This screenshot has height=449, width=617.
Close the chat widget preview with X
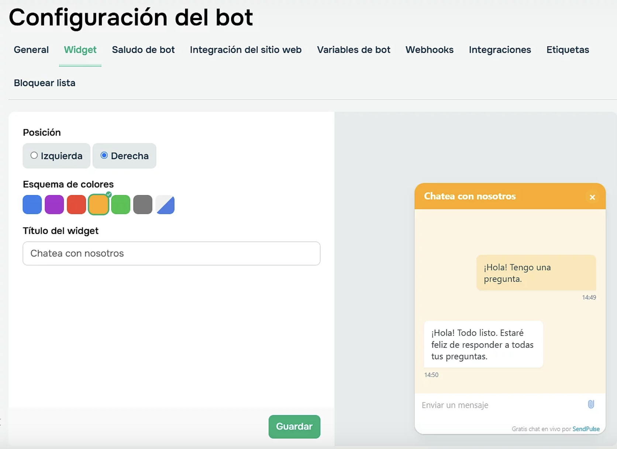pyautogui.click(x=592, y=197)
